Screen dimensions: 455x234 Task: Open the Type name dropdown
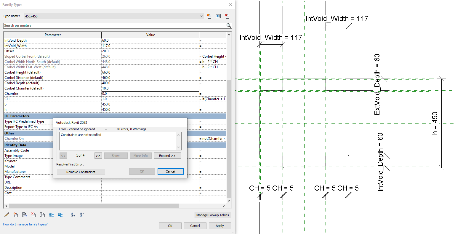click(201, 16)
